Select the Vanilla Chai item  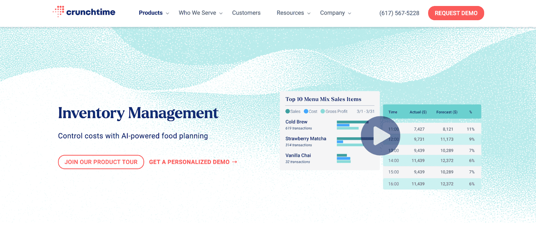(298, 155)
